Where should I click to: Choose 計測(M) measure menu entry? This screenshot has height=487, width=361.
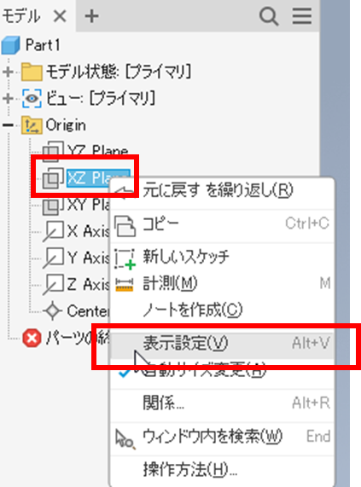click(x=222, y=283)
